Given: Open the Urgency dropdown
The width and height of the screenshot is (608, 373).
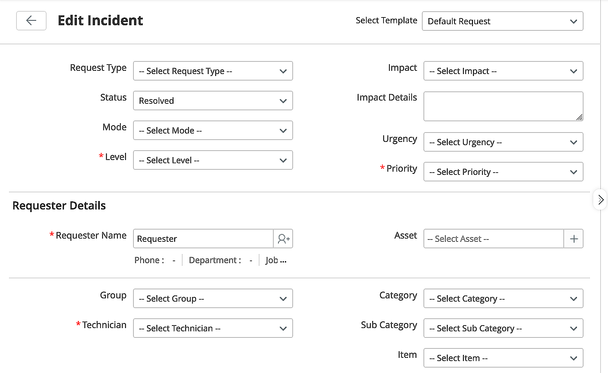Looking at the screenshot, I should pos(503,142).
